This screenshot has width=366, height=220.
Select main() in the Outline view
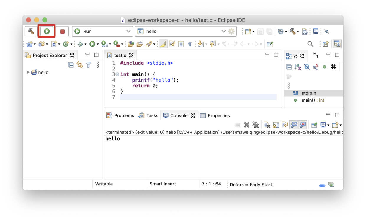pos(309,100)
